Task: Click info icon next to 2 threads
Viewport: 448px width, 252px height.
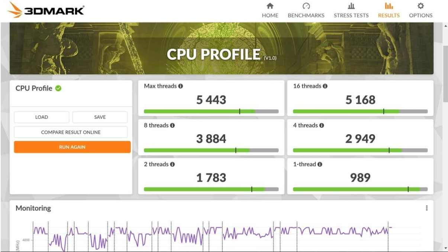Action: coord(173,164)
